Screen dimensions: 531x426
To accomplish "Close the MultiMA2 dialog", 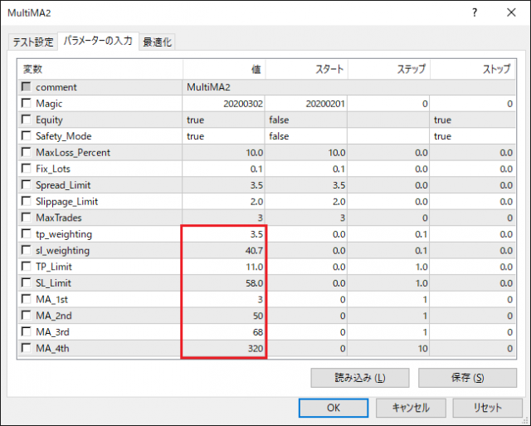I will pyautogui.click(x=511, y=12).
